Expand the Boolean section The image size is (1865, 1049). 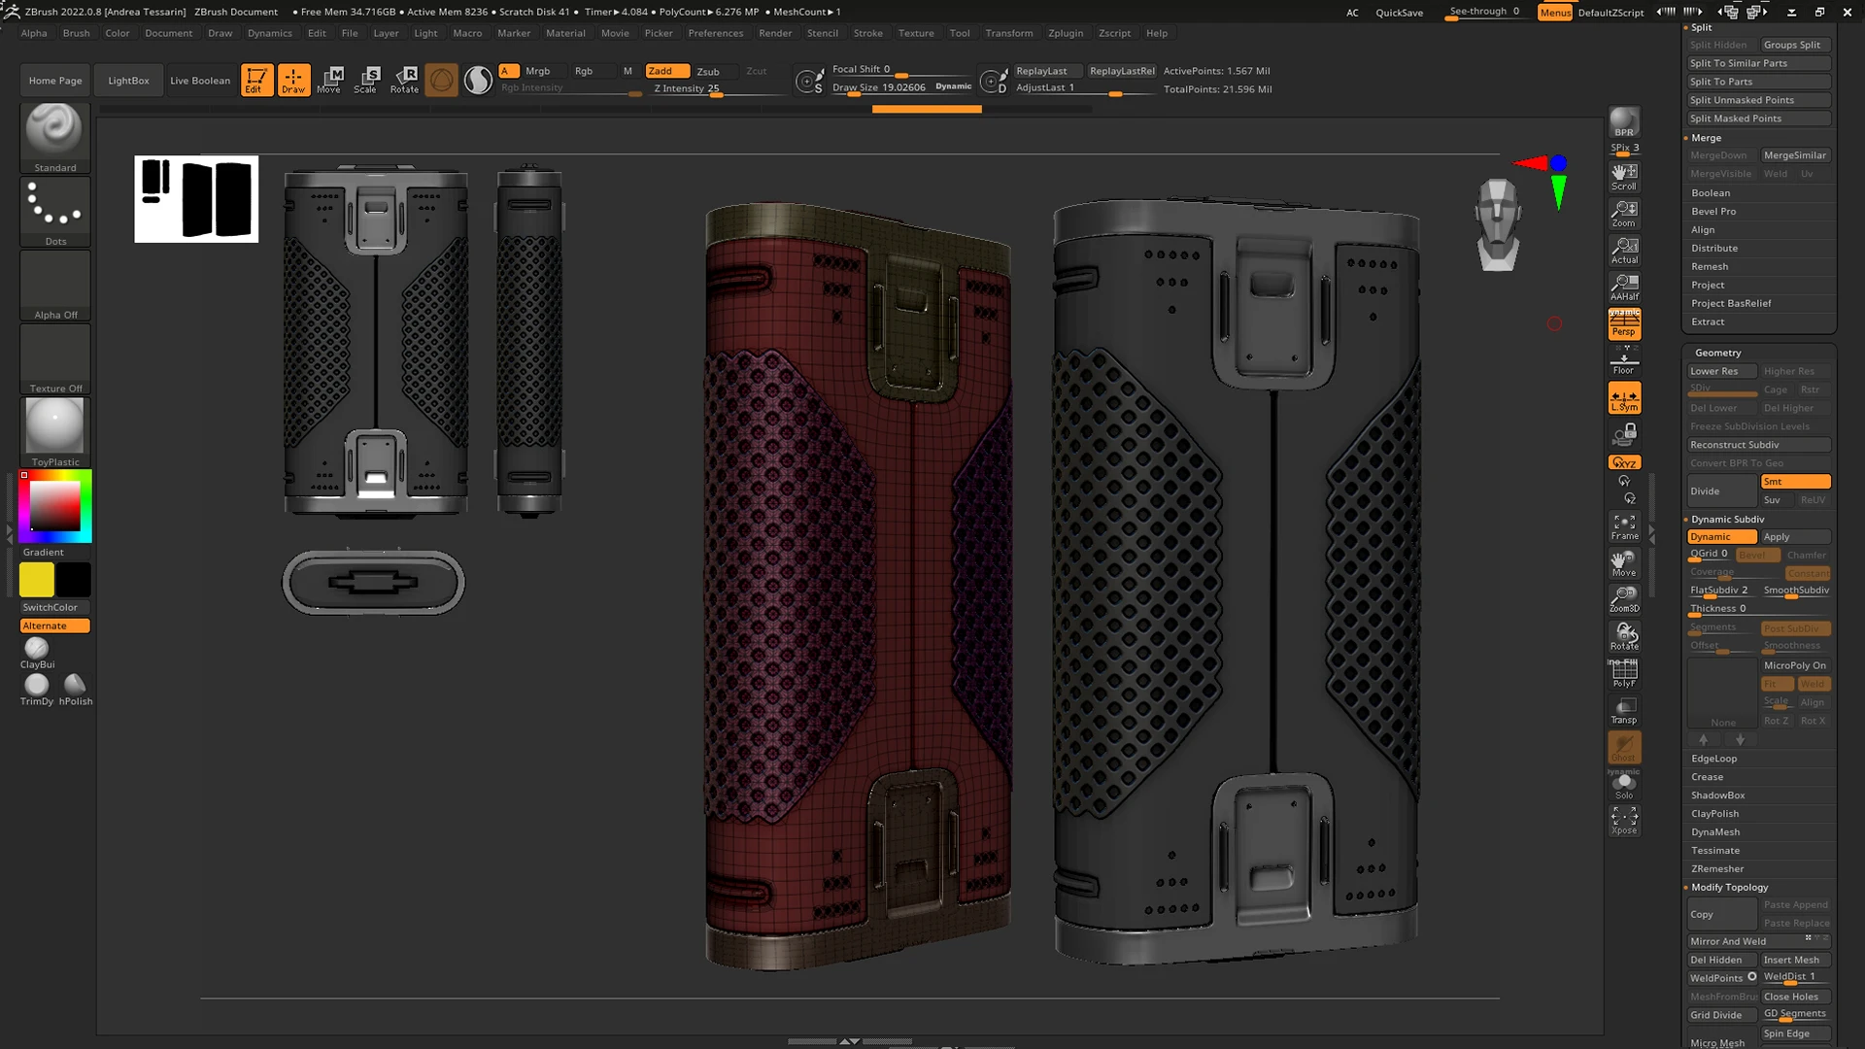tap(1711, 193)
